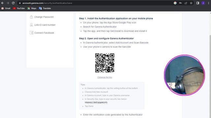Click the 'Tap Done' tip

click(x=89, y=106)
